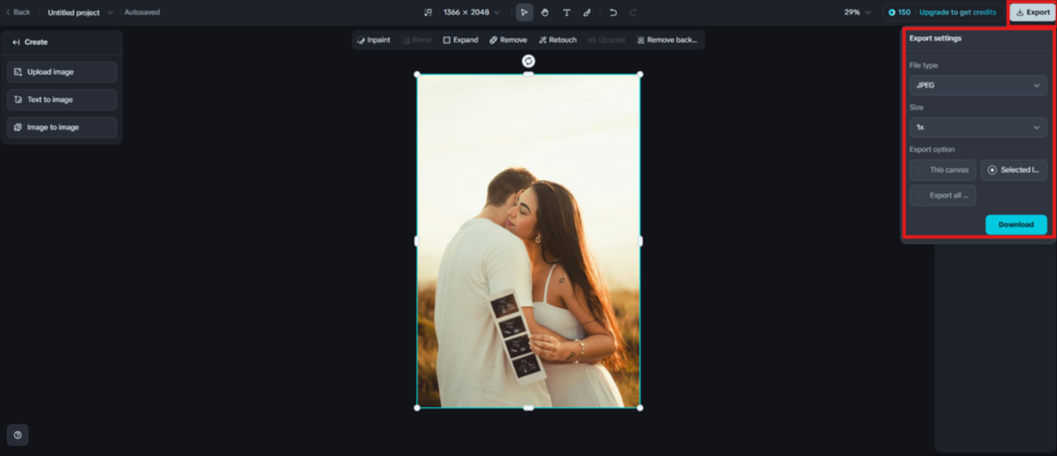Select This canvas export option
The image size is (1057, 456).
pos(942,170)
